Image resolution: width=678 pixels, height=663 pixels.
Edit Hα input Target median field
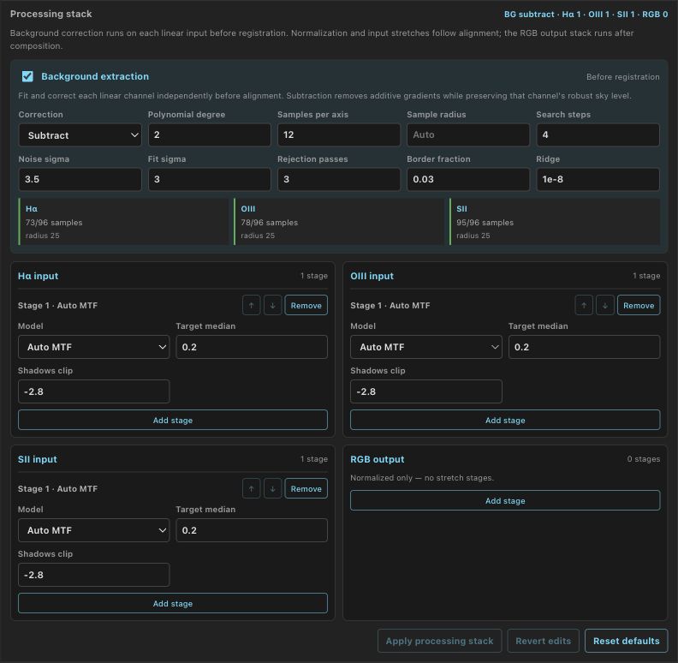252,347
